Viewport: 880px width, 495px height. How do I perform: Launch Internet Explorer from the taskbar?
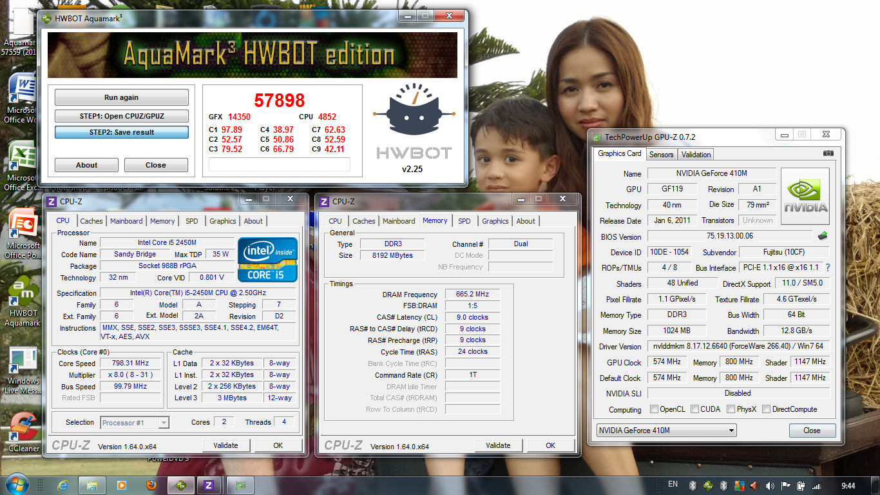[x=62, y=485]
